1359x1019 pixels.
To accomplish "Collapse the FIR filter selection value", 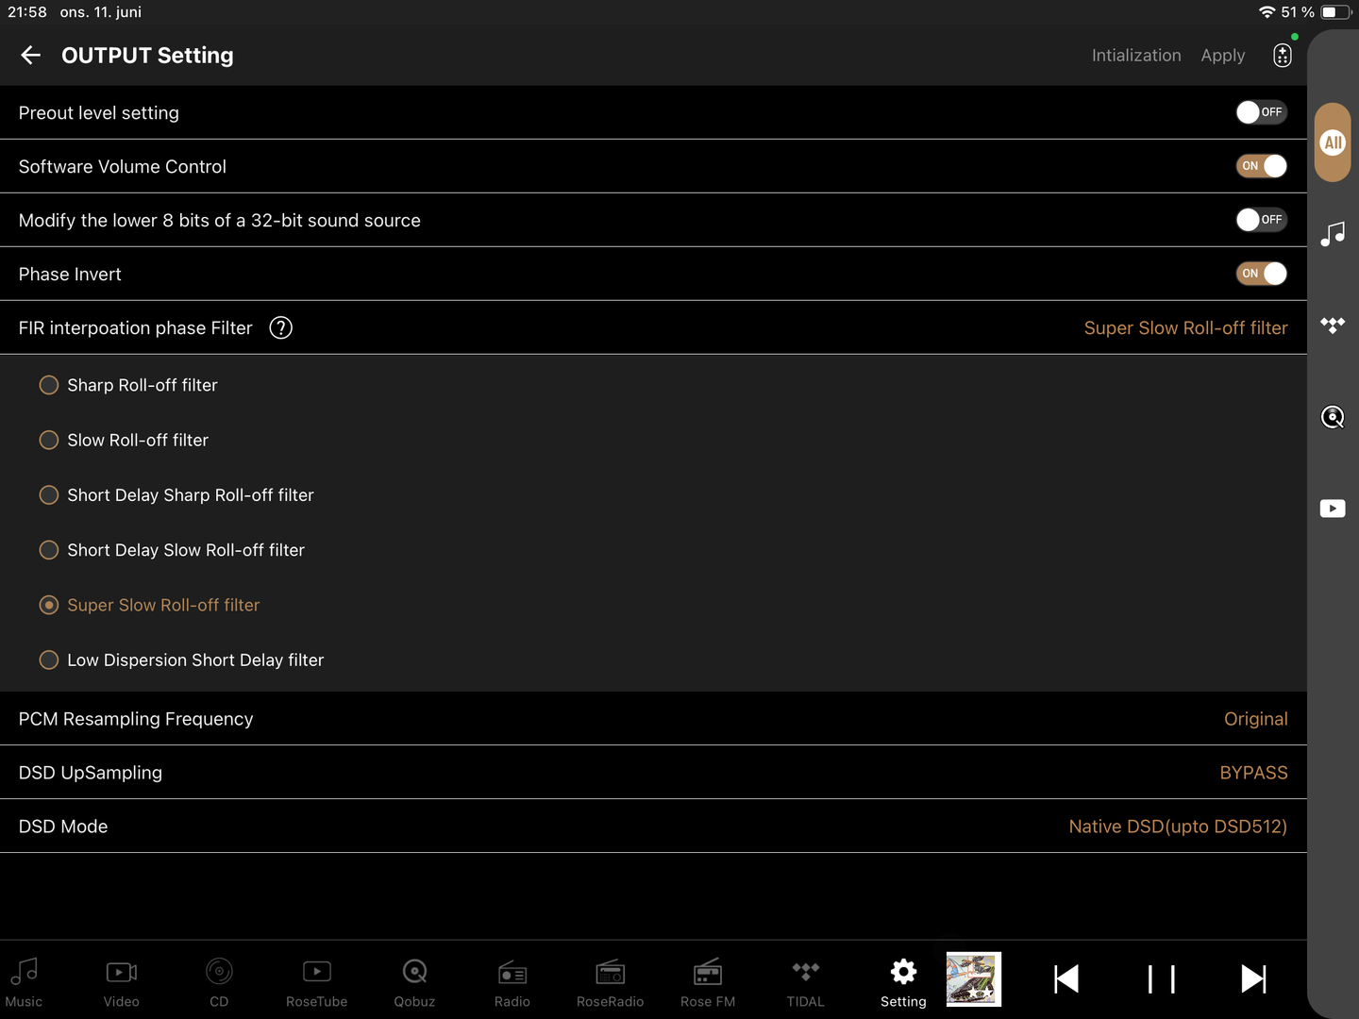I will [x=1185, y=327].
